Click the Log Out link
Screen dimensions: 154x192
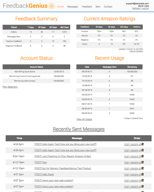pos(145,8)
